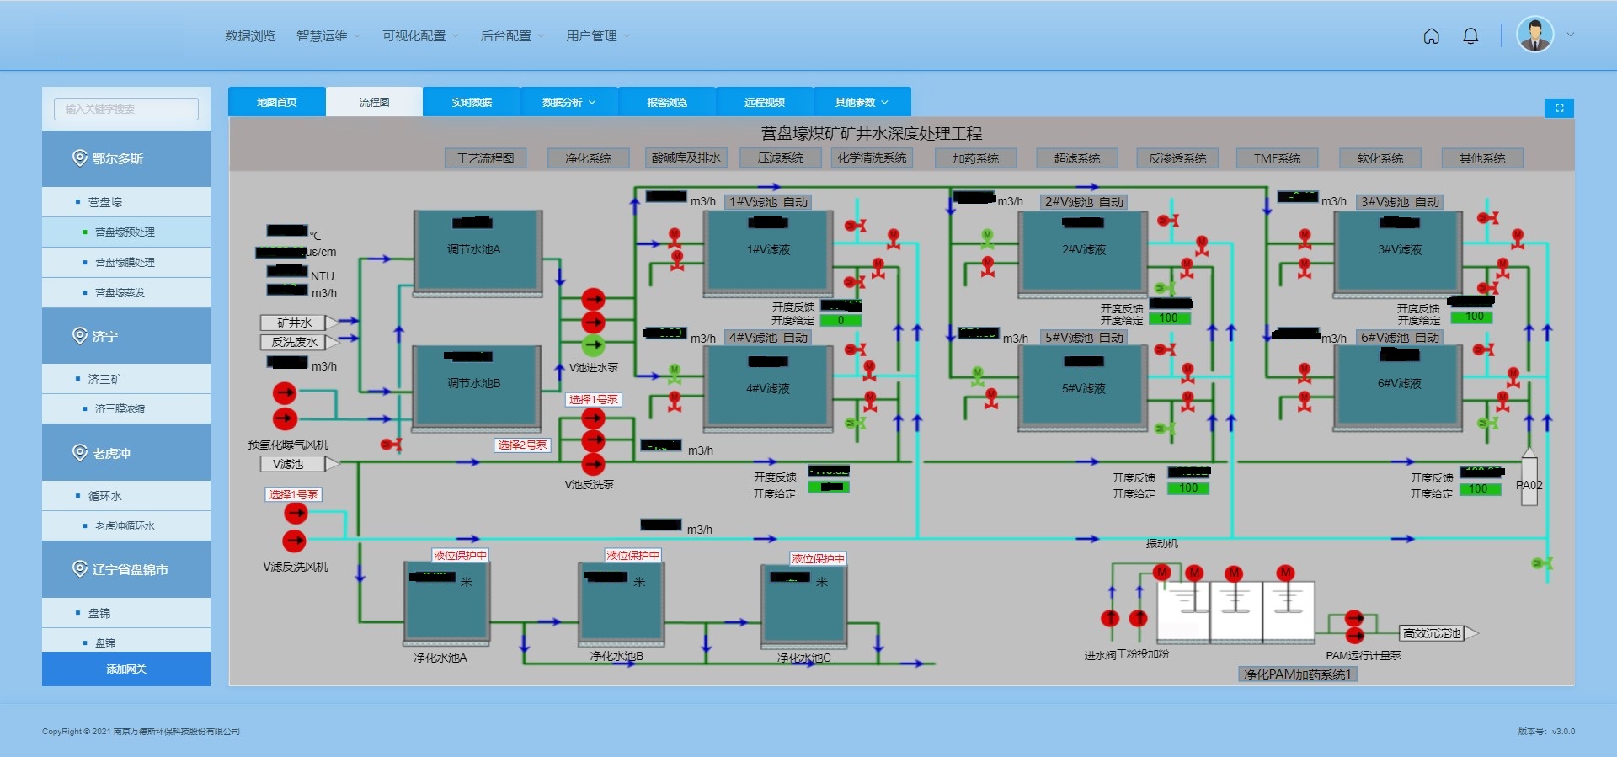
Task: Click TMF系统 navigation button
Action: click(1277, 158)
